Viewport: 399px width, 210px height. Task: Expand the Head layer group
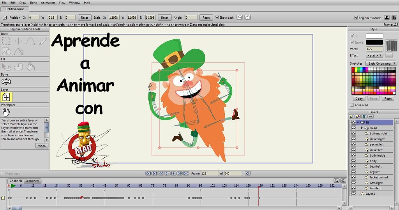pos(362,128)
